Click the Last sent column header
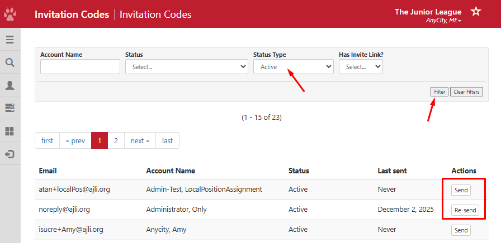Image resolution: width=501 pixels, height=243 pixels. (392, 171)
